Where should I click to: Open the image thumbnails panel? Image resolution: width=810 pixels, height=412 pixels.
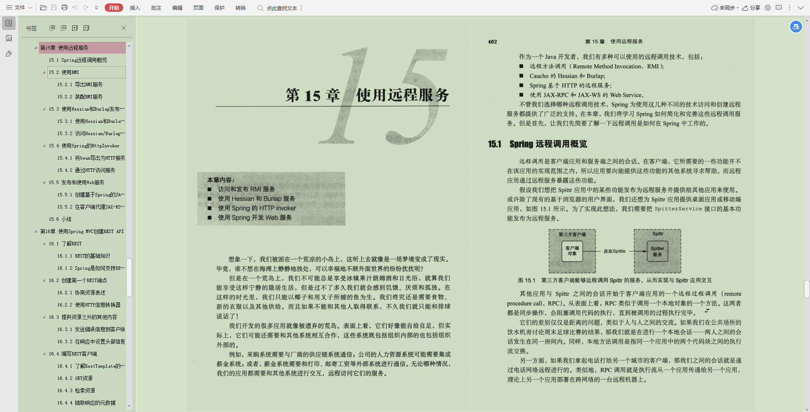click(8, 38)
